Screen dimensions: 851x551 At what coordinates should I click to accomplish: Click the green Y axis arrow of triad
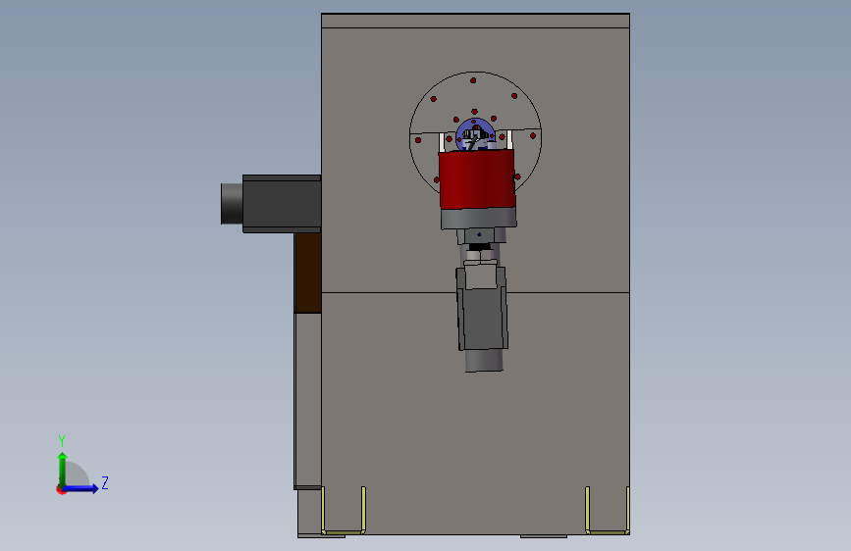click(x=63, y=469)
